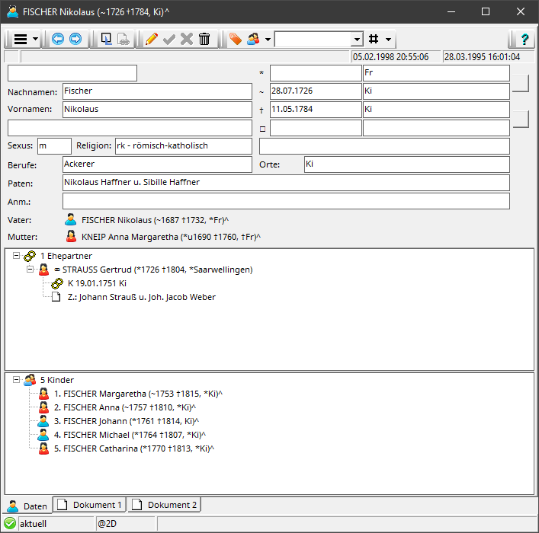Image resolution: width=539 pixels, height=533 pixels.
Task: Click the rings icon beside K 19.01.1751
Action: click(x=57, y=283)
